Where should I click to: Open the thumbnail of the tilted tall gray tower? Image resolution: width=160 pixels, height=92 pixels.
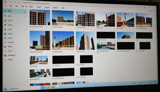(x=85, y=41)
